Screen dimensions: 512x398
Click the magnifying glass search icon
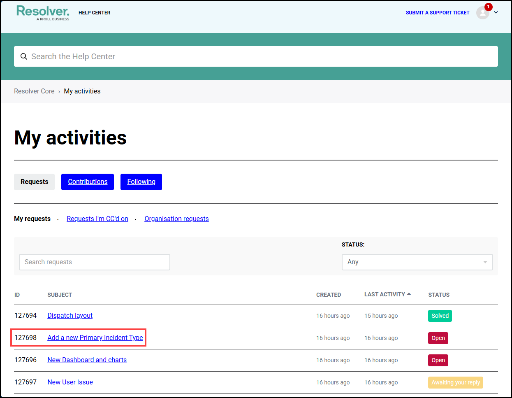tap(24, 56)
